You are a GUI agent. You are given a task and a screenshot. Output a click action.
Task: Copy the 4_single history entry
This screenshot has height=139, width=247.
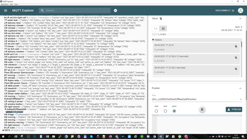[x=236, y=58]
